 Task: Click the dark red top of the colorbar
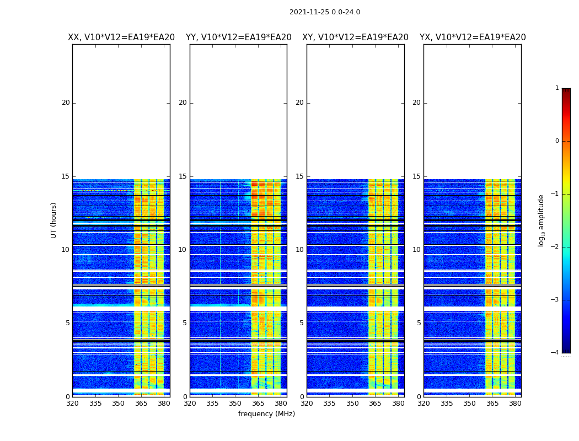pyautogui.click(x=566, y=91)
